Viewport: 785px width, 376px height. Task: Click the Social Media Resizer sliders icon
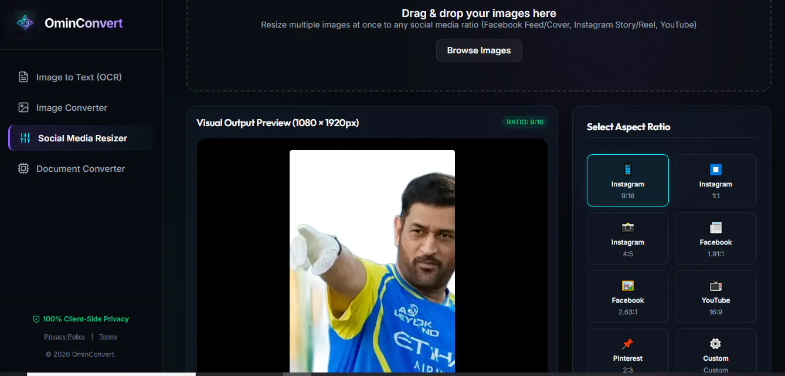[x=25, y=138]
